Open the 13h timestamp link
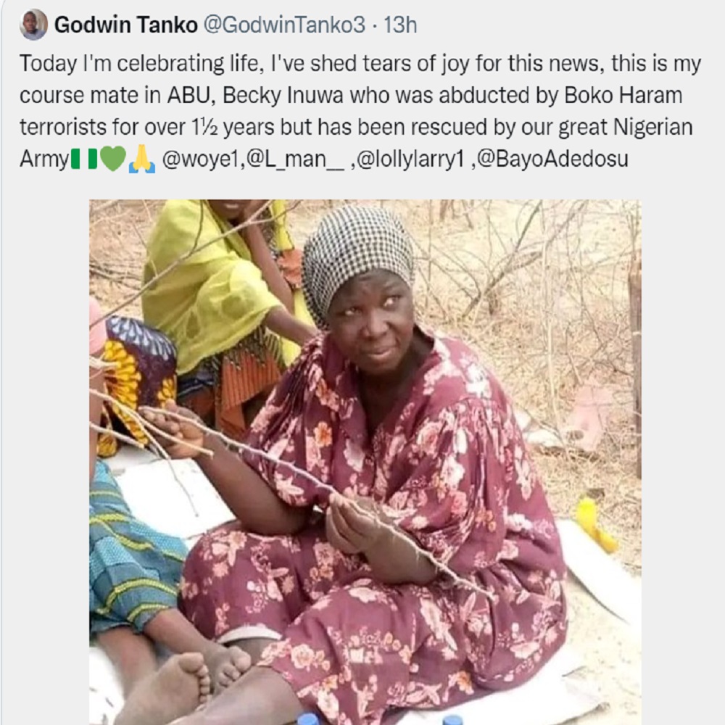The height and width of the screenshot is (725, 725). 400,25
